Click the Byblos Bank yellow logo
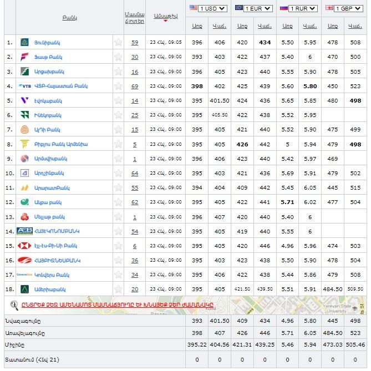This screenshot has width=371, height=371. coord(24,144)
